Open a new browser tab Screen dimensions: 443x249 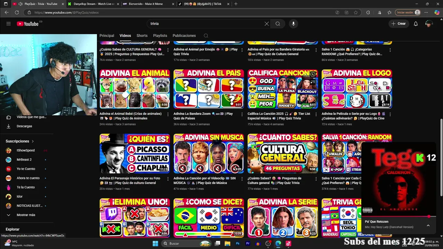coord(236,4)
